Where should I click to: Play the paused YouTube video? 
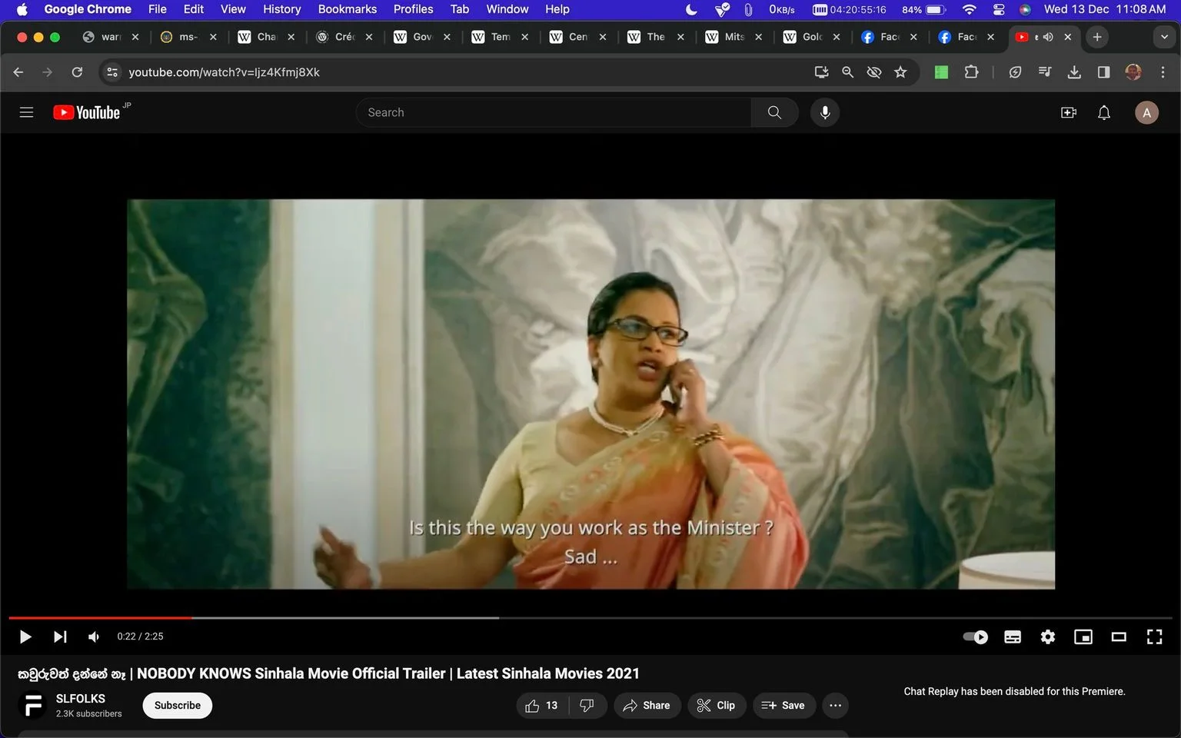pyautogui.click(x=25, y=637)
